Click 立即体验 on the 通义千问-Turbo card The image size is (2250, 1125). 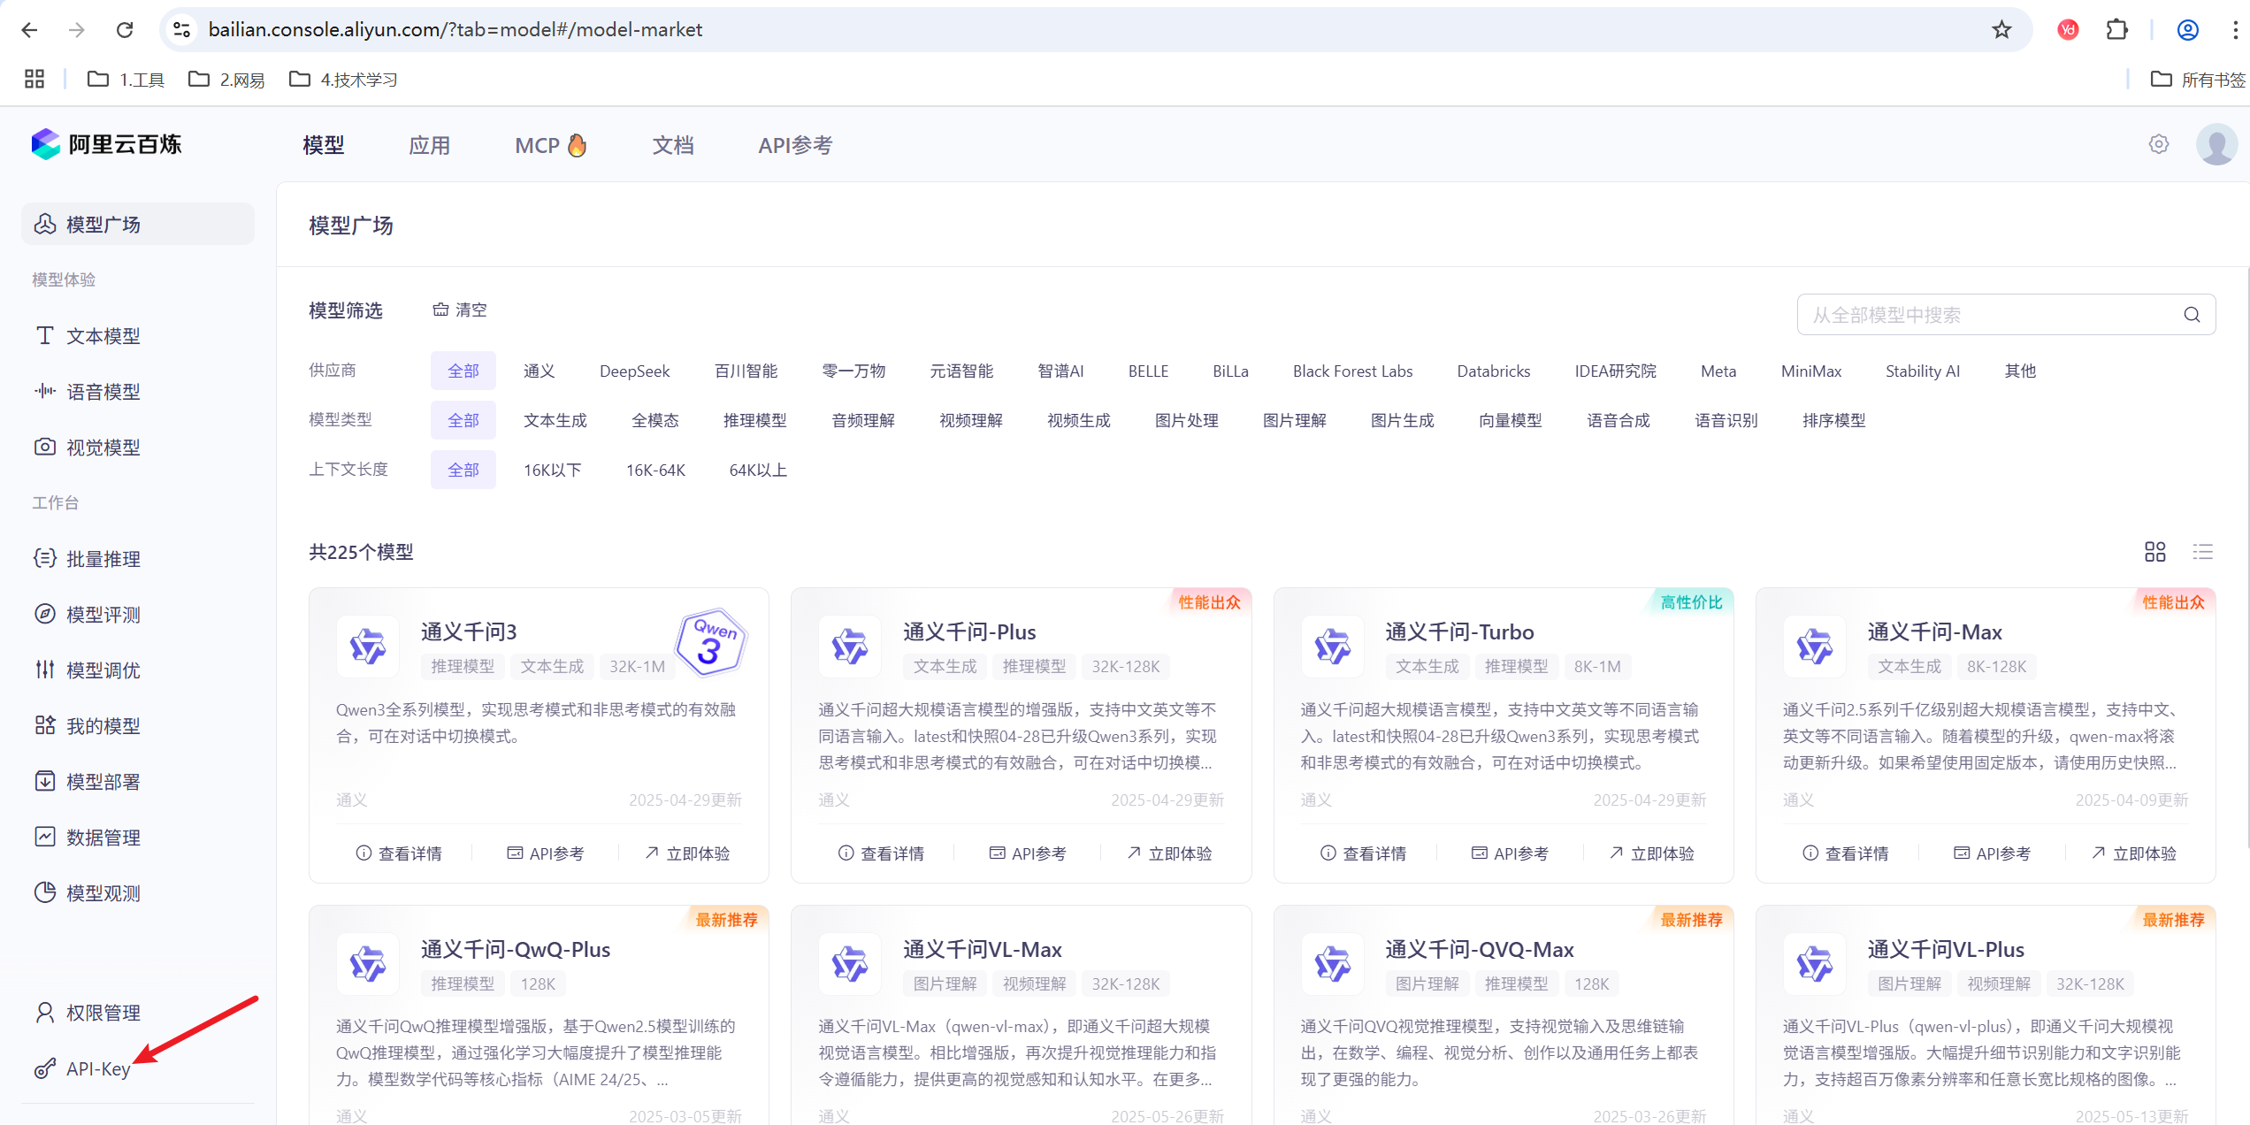tap(1651, 853)
